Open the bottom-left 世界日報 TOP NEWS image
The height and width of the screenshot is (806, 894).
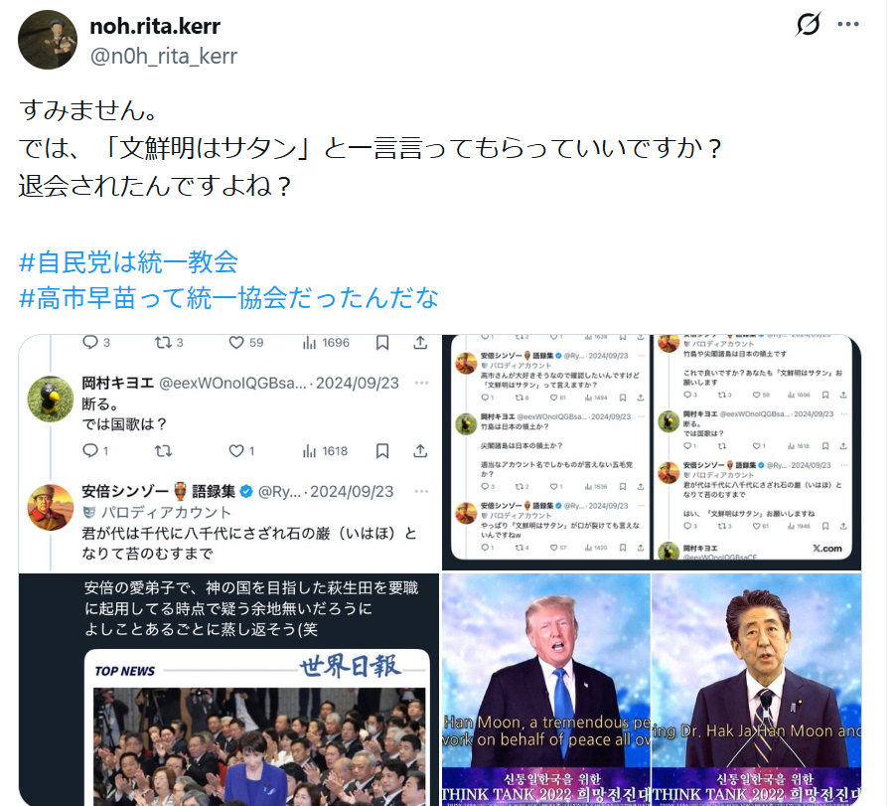tap(228, 690)
